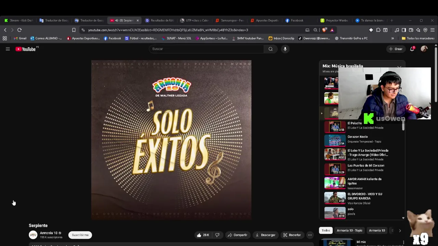Open a new browser tab
This screenshot has width=438, height=246.
(391, 20)
